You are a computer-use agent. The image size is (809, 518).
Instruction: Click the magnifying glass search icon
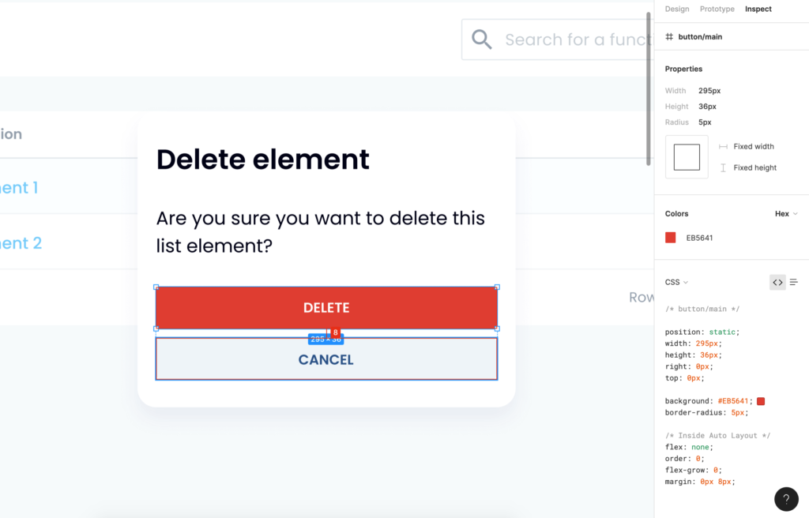(x=482, y=37)
